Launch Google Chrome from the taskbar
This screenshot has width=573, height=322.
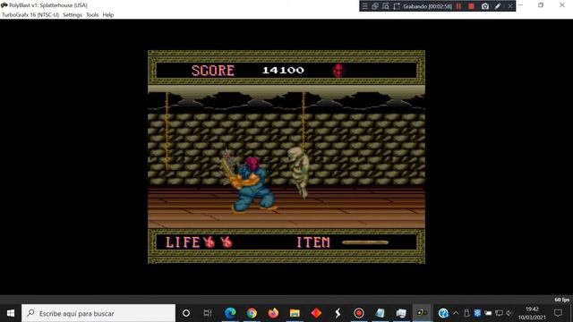click(252, 313)
